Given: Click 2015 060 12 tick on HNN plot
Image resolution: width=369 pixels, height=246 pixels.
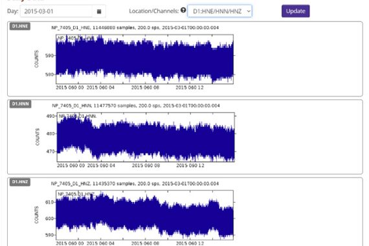Looking at the screenshot, I should (190, 166).
